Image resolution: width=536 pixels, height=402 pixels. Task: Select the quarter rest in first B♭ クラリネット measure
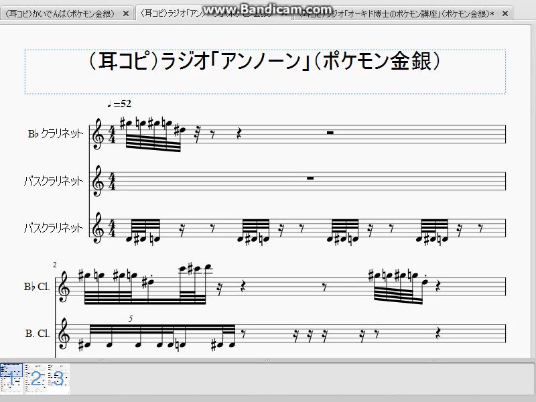[239, 135]
